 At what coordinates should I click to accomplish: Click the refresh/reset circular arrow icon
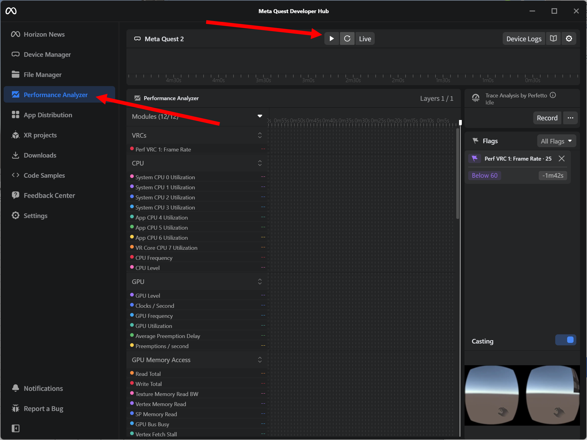347,39
